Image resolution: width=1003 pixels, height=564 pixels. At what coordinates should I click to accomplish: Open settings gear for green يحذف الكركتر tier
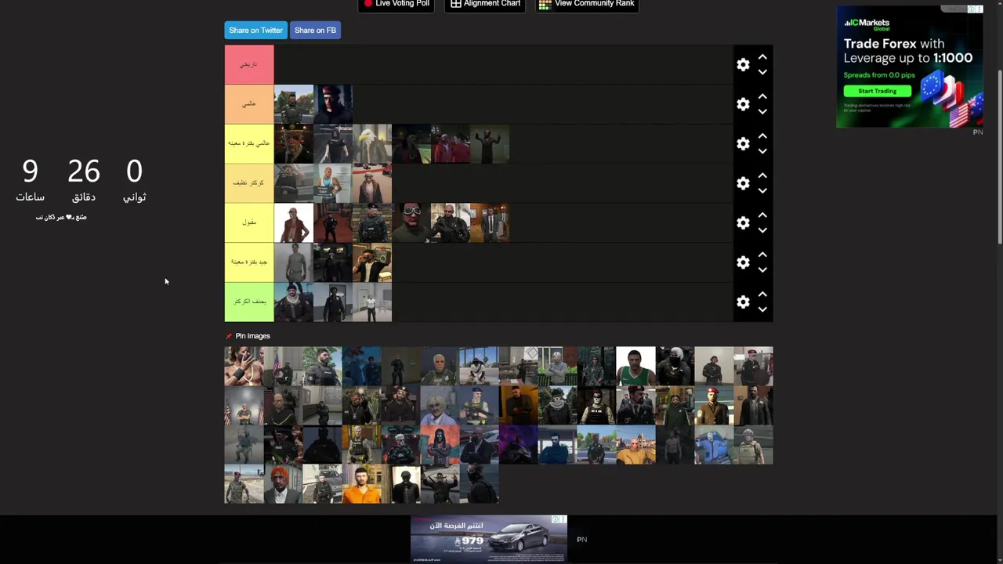point(743,302)
